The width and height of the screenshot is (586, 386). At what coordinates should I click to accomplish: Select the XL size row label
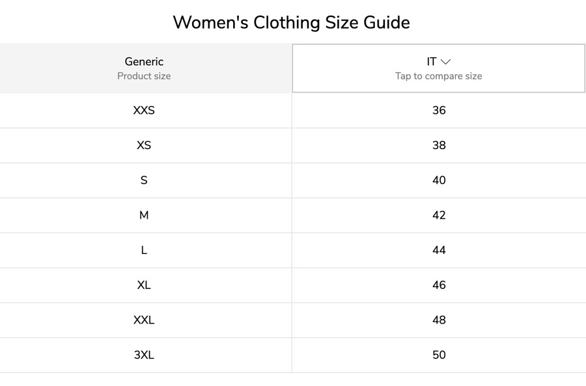point(144,285)
